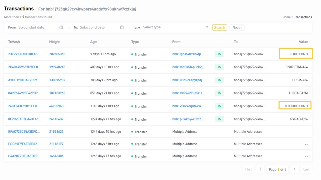Click the Value column header
The width and height of the screenshot is (321, 180).
click(x=303, y=42)
